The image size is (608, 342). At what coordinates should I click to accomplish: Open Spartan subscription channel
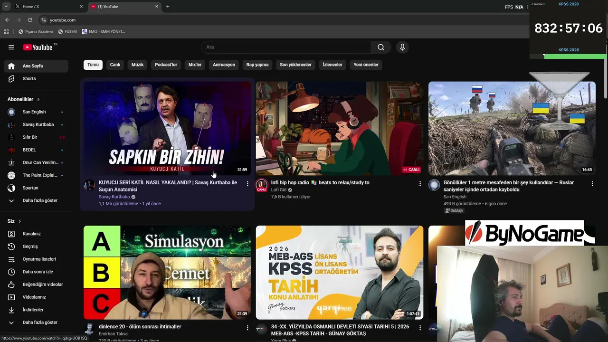pos(36,188)
